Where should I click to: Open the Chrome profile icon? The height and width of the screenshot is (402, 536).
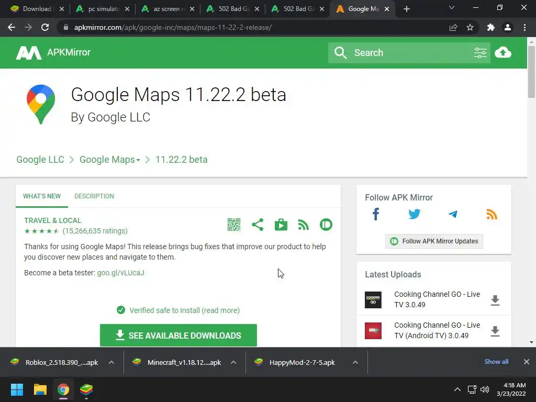coord(508,27)
